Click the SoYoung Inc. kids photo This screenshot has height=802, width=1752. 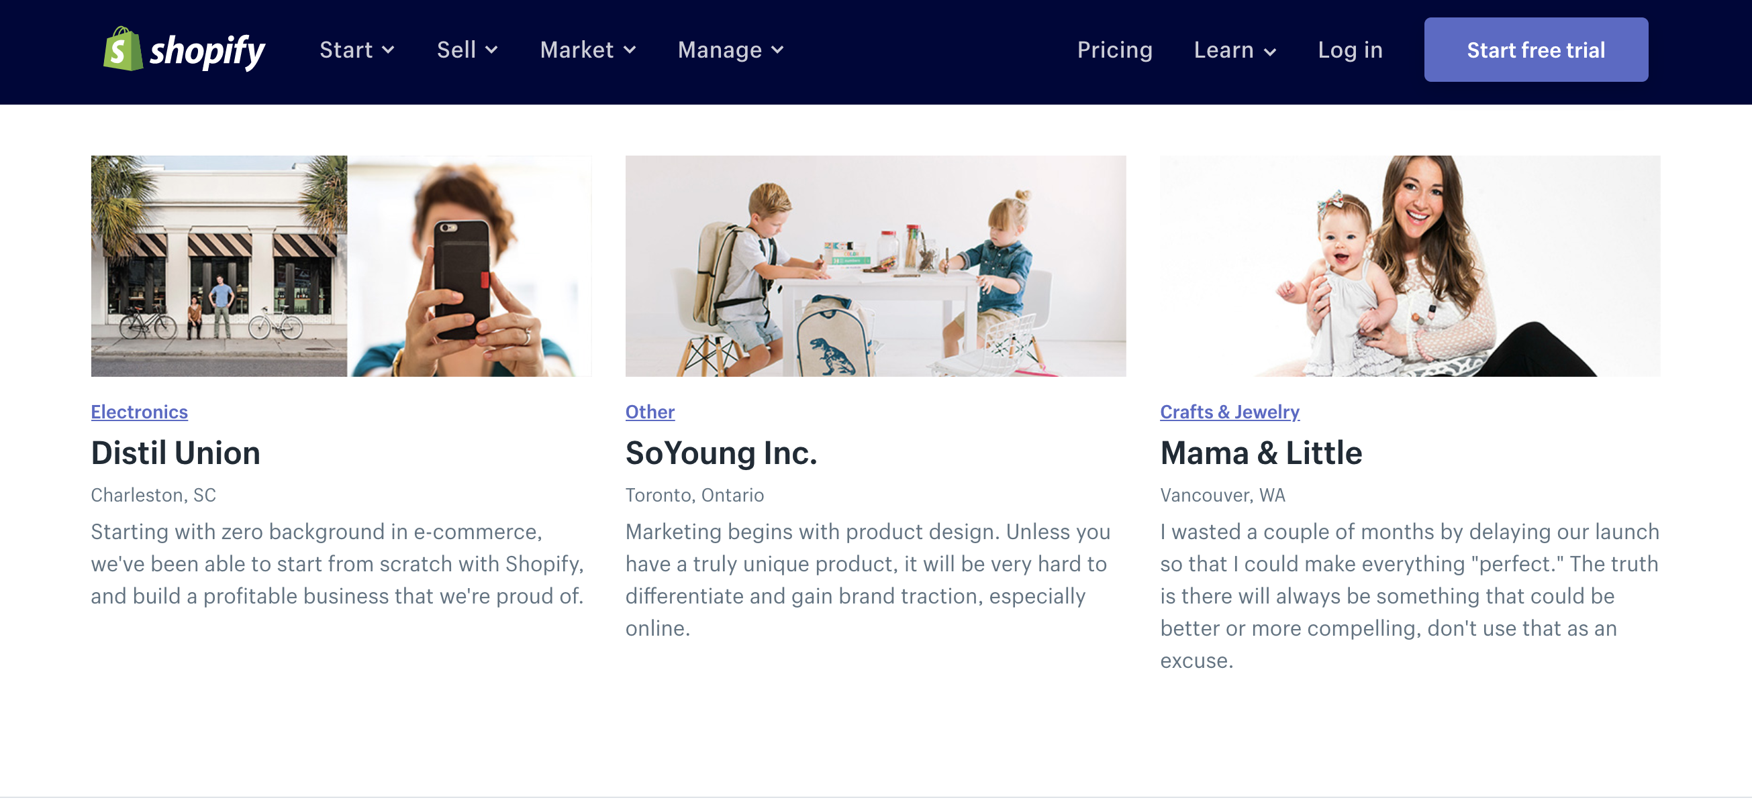[875, 266]
